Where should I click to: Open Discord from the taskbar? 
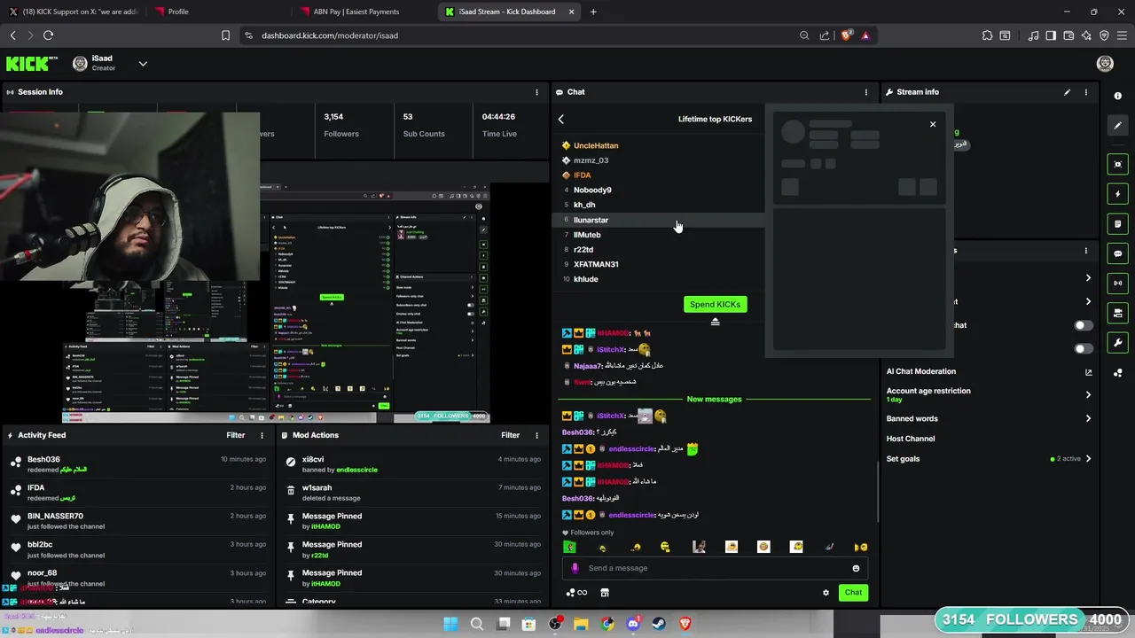point(632,624)
